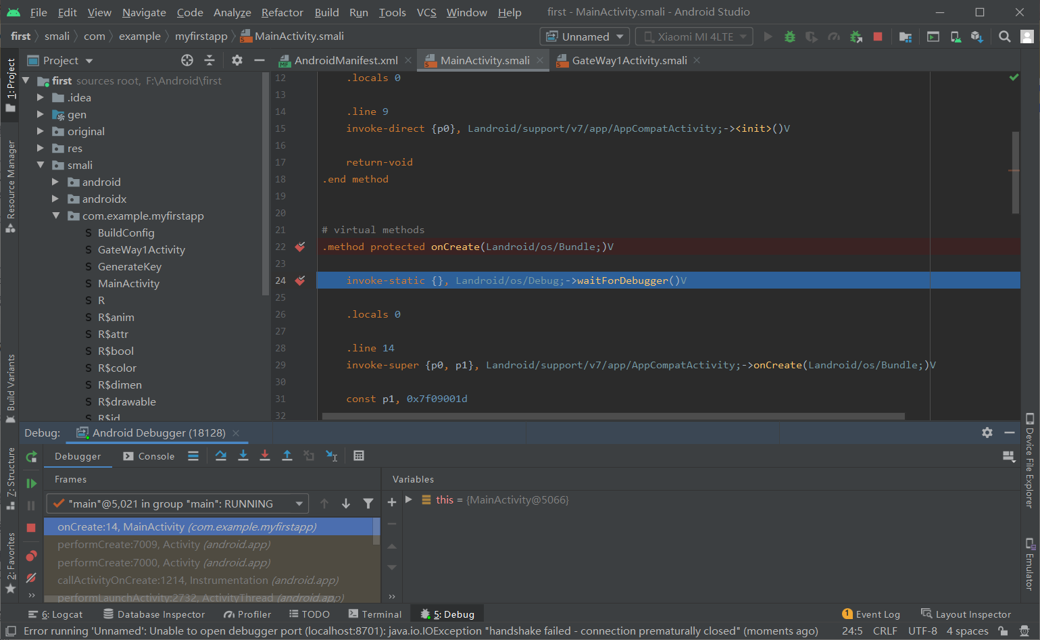Click Select Opened File target icon

[187, 60]
